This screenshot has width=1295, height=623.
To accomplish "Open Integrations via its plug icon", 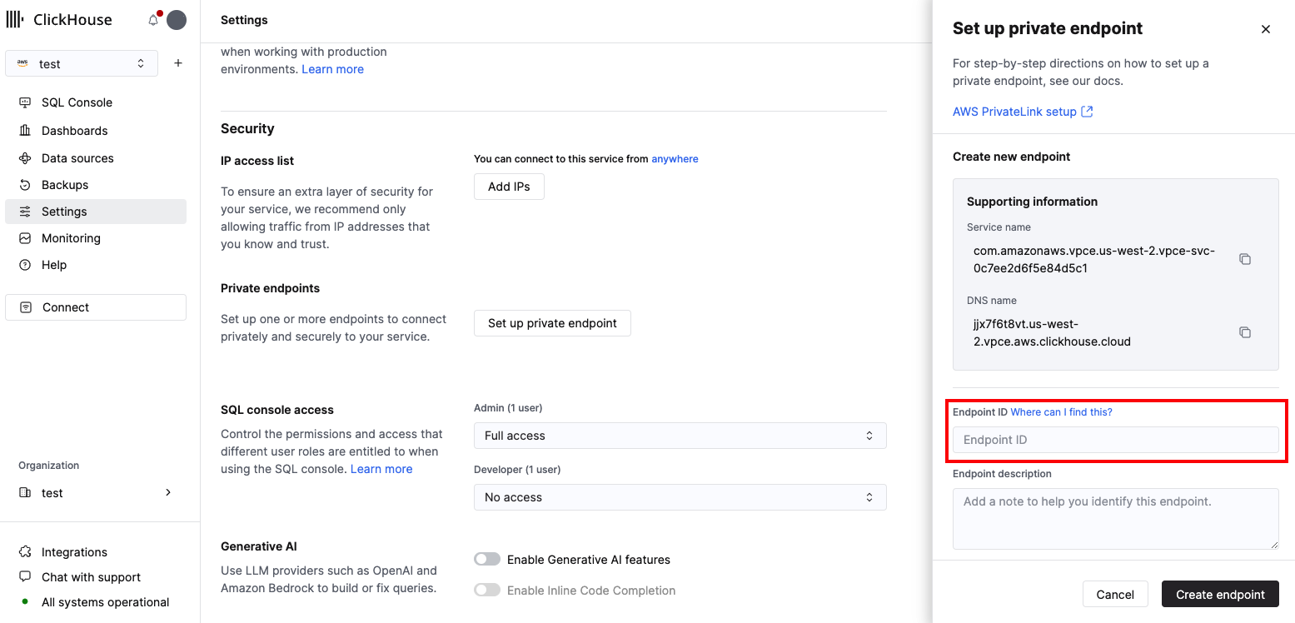I will (25, 551).
